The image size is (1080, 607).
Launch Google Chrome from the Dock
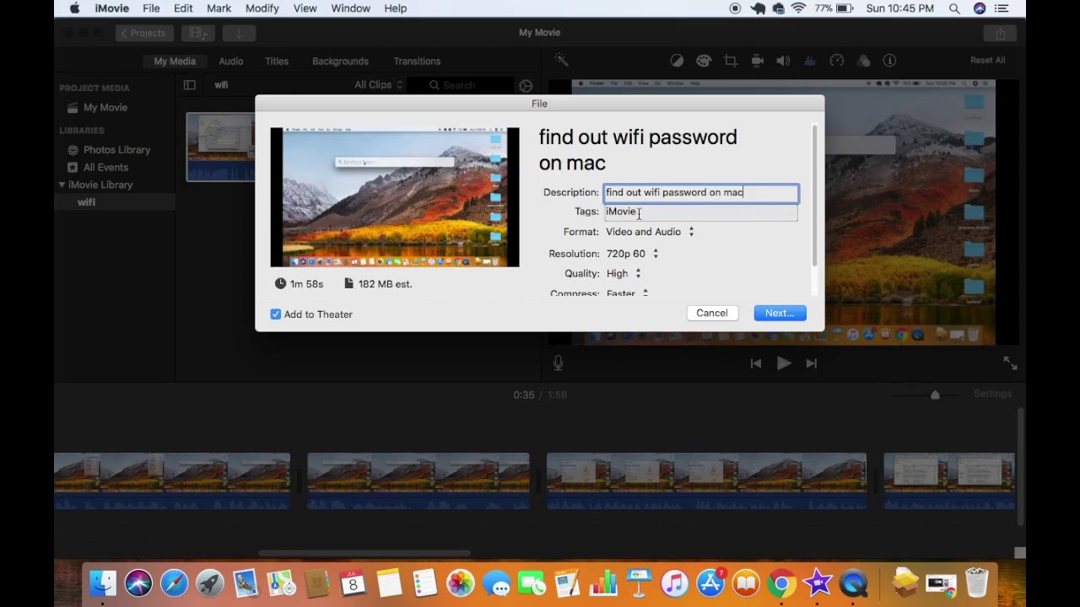point(782,583)
